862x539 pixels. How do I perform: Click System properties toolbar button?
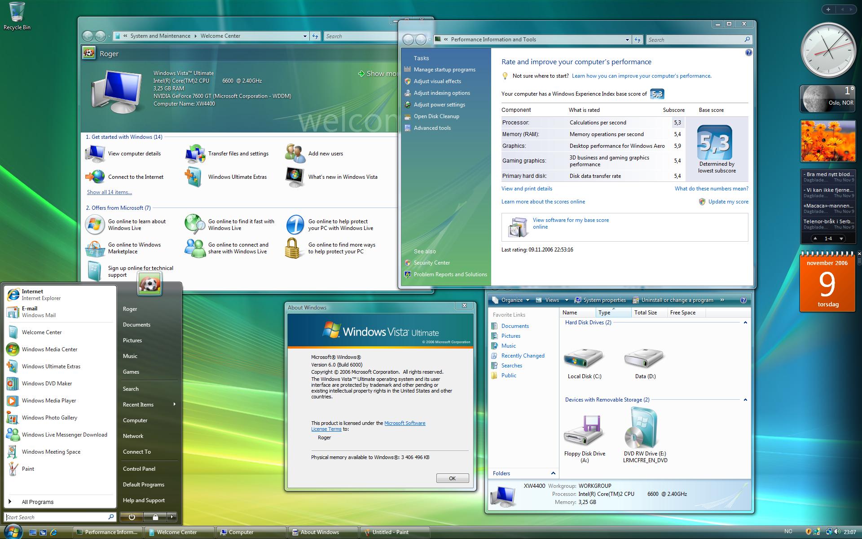[600, 300]
